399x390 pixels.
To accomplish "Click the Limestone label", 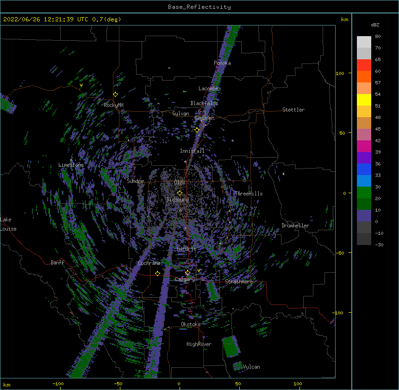I will 71,165.
